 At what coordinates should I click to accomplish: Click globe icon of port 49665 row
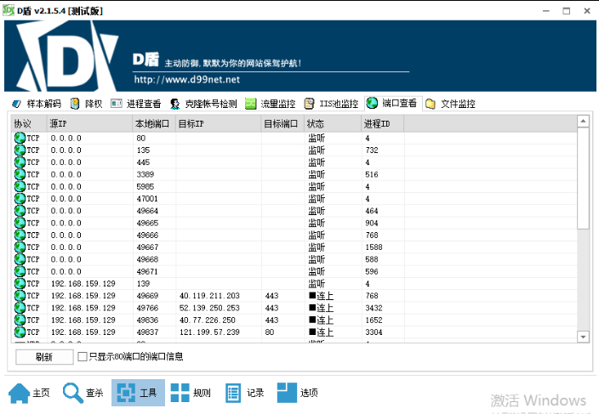pos(20,223)
